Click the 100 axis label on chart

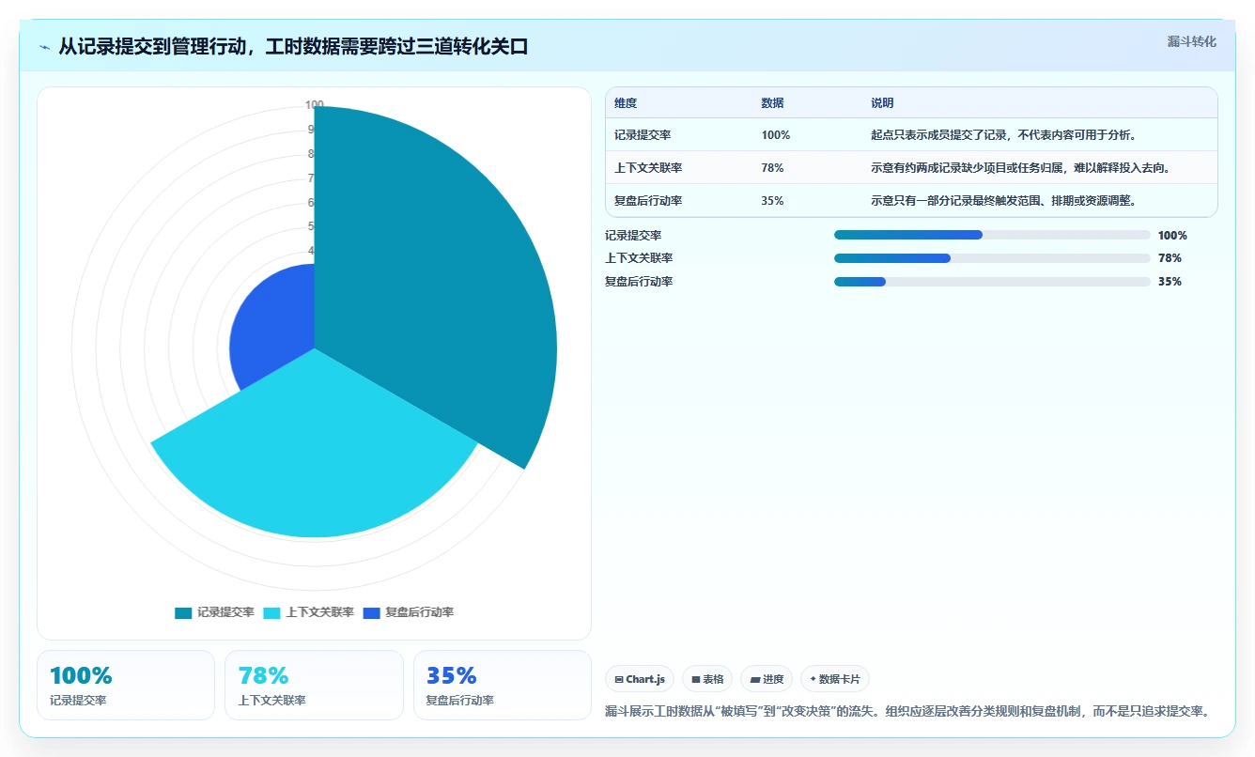(x=315, y=105)
